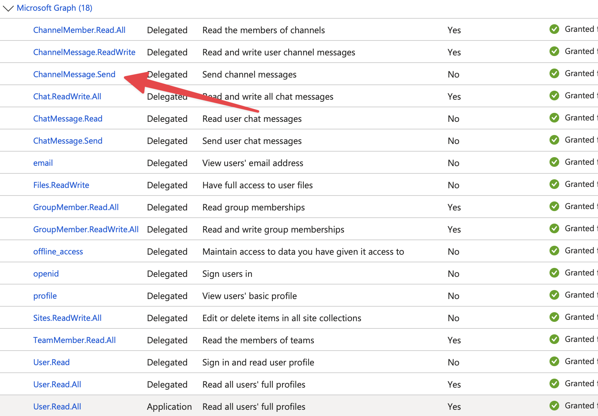The image size is (598, 416).
Task: Select the profile permission link
Action: pyautogui.click(x=45, y=296)
